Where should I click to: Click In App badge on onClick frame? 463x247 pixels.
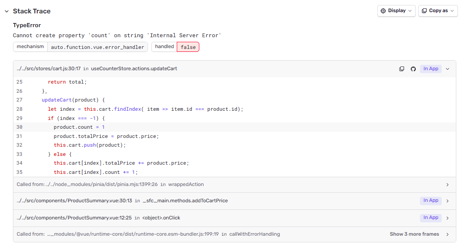(431, 218)
